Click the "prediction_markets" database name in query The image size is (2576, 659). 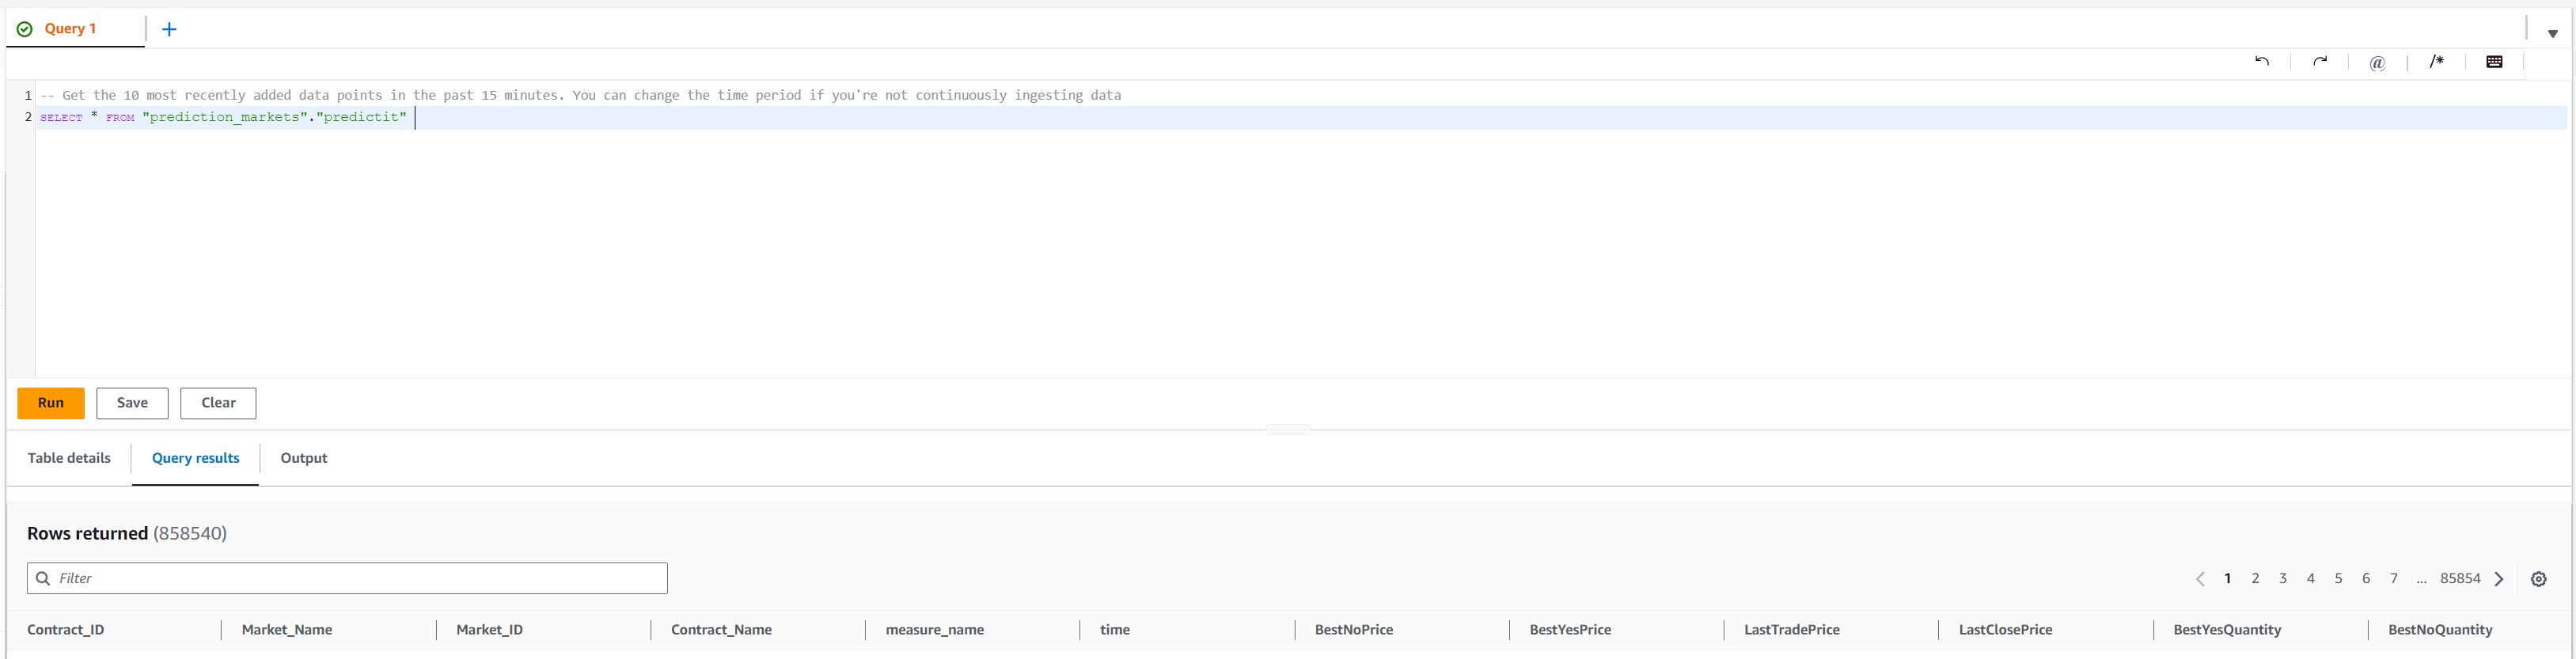point(224,118)
